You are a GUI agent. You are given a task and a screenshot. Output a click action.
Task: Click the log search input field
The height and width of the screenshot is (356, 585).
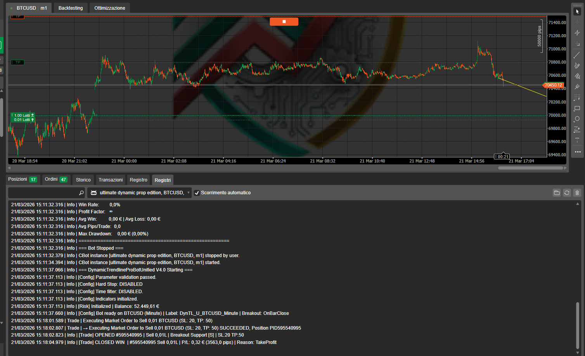click(x=43, y=192)
